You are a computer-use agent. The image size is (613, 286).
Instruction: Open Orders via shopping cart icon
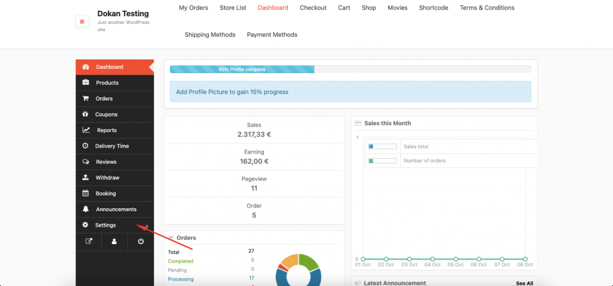point(86,99)
